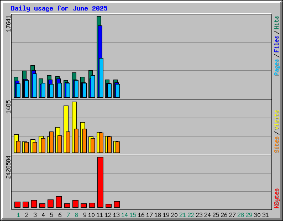Screen dimensions: 283x221
Task: Click day 15 on the x-axis
Action: click(133, 215)
